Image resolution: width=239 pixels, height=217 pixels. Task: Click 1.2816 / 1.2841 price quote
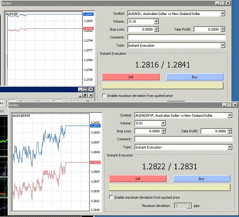(x=163, y=65)
